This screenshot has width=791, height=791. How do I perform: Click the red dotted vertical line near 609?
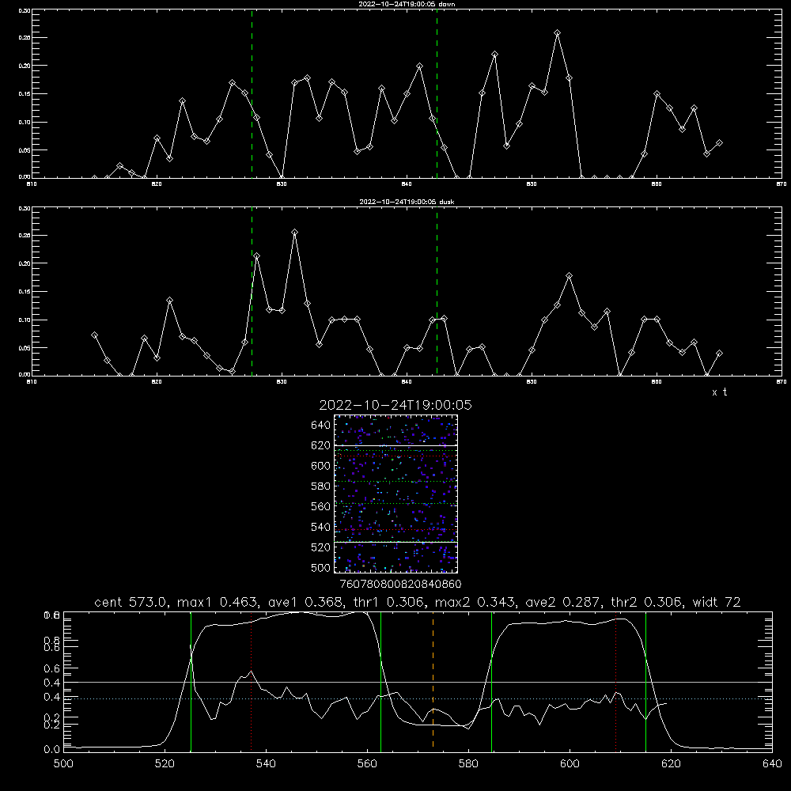tap(615, 680)
